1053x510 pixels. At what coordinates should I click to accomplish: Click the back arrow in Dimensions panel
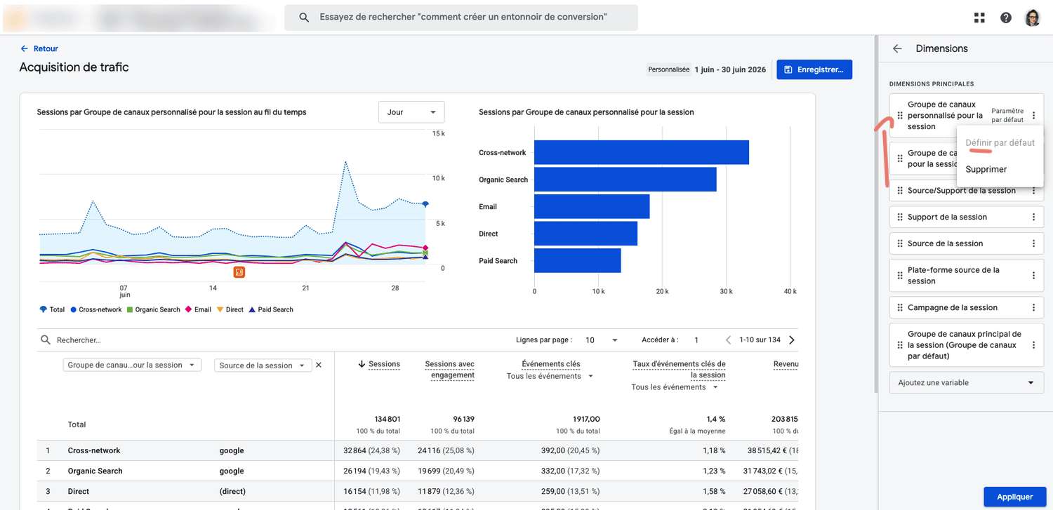click(x=897, y=48)
